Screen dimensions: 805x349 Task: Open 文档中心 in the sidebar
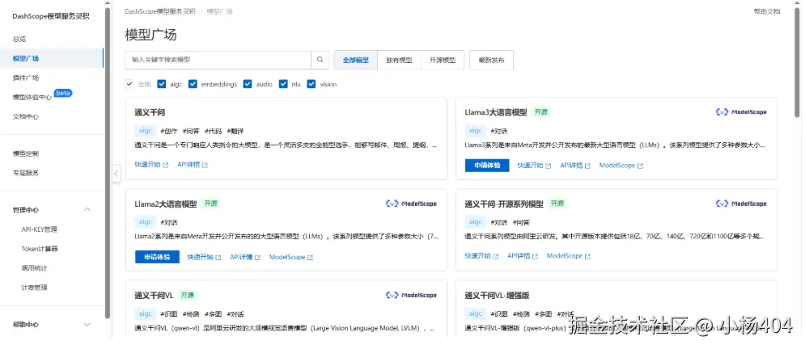[26, 117]
